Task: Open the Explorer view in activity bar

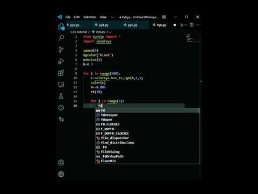Action: [61, 26]
